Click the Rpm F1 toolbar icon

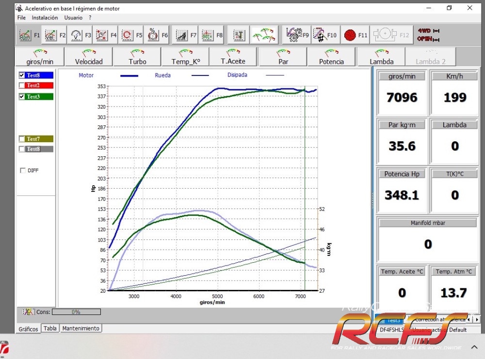[25, 35]
